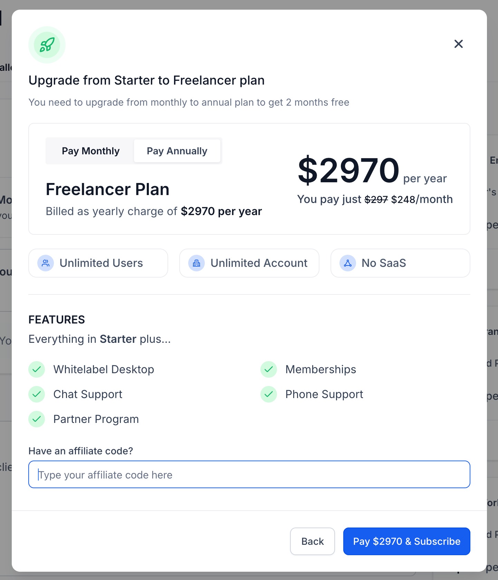The image size is (498, 580).
Task: Click Pay $2970 & Subscribe button
Action: (x=407, y=541)
